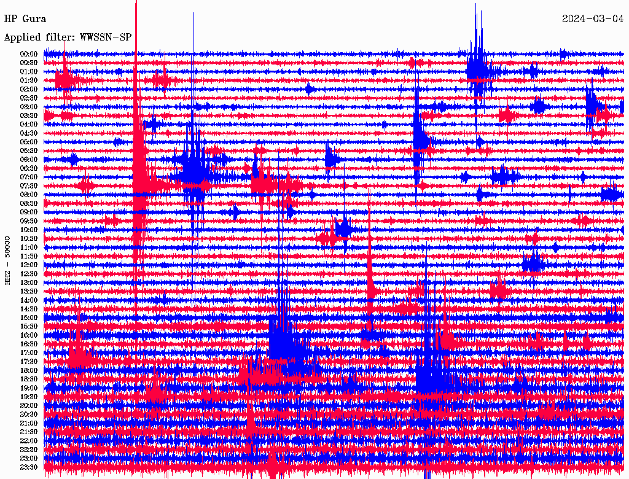Screen dimensions: 629x479
Task: Select the 02:30 time row label
Action: point(28,98)
